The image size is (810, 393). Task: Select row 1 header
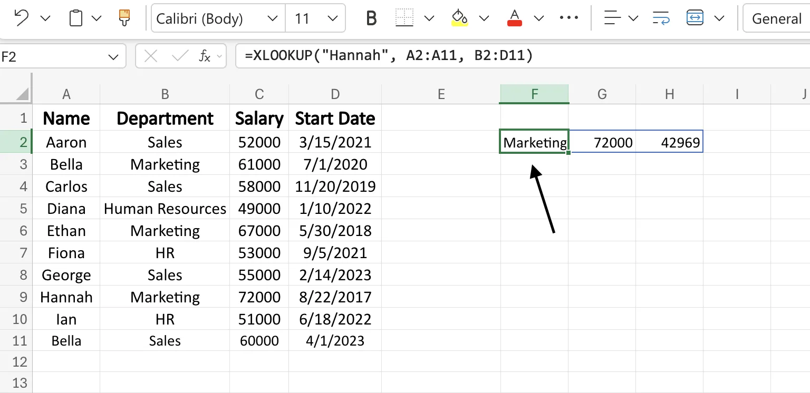16,118
